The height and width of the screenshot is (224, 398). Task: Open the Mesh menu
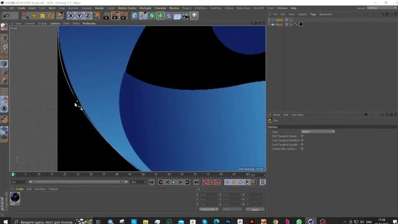coord(52,8)
